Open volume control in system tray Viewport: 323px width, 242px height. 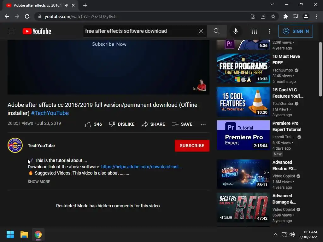tap(292, 234)
